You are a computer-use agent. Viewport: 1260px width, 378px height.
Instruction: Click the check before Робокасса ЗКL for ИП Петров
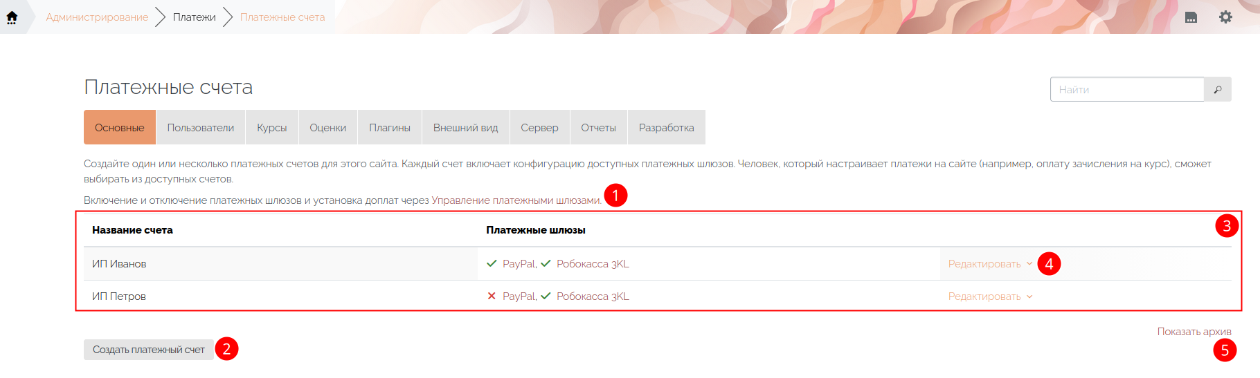click(546, 296)
